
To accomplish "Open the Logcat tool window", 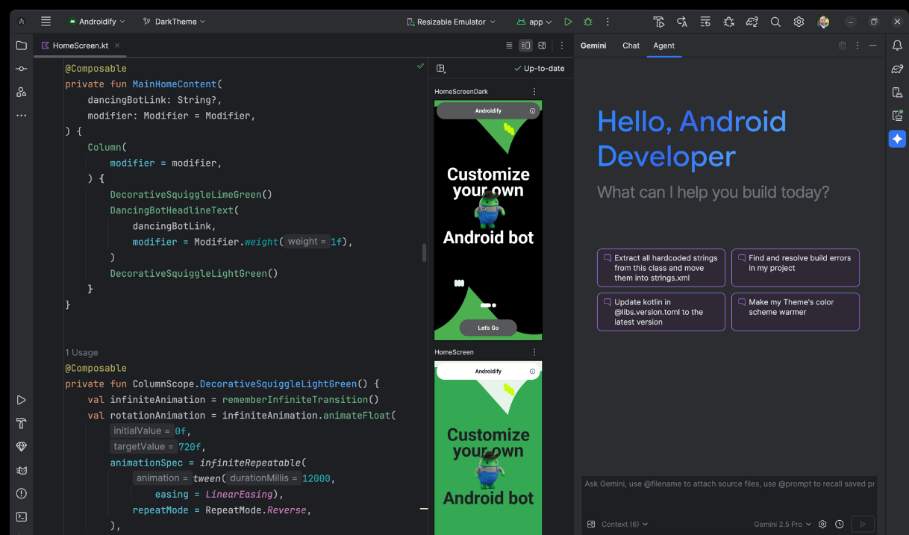I will tap(21, 470).
